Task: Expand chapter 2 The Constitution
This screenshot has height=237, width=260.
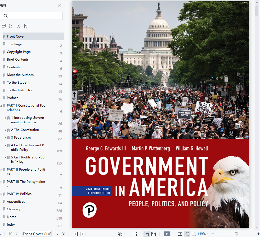Action: 6,130
